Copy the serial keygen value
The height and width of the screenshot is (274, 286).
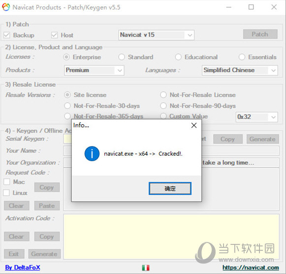pos(228,139)
